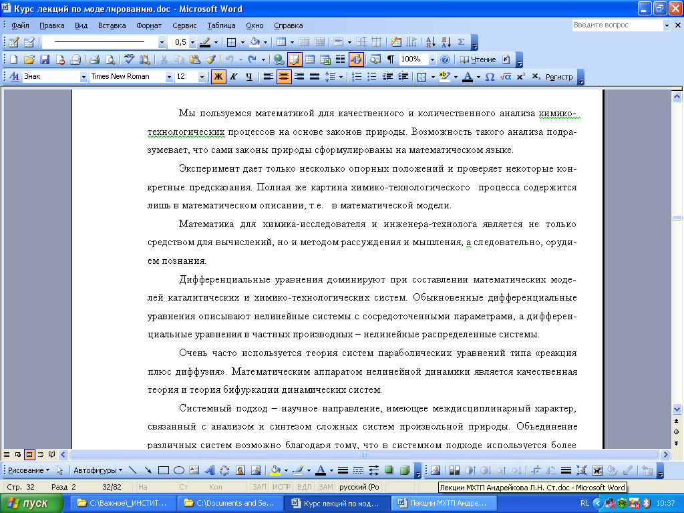Use Format Painter brush icon

click(210, 59)
